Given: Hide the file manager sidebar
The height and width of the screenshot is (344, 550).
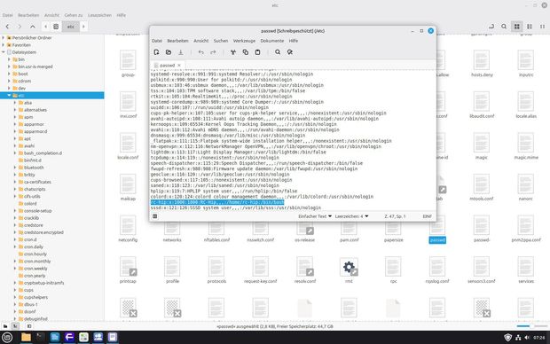Looking at the screenshot, I should coord(29,326).
